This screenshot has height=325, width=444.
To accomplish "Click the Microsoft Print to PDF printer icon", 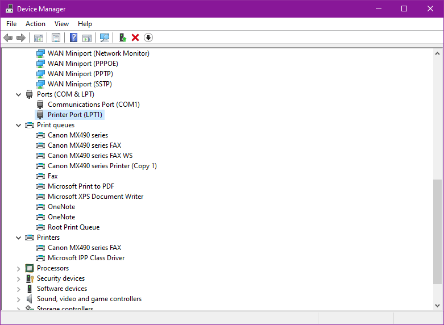I will coord(40,186).
